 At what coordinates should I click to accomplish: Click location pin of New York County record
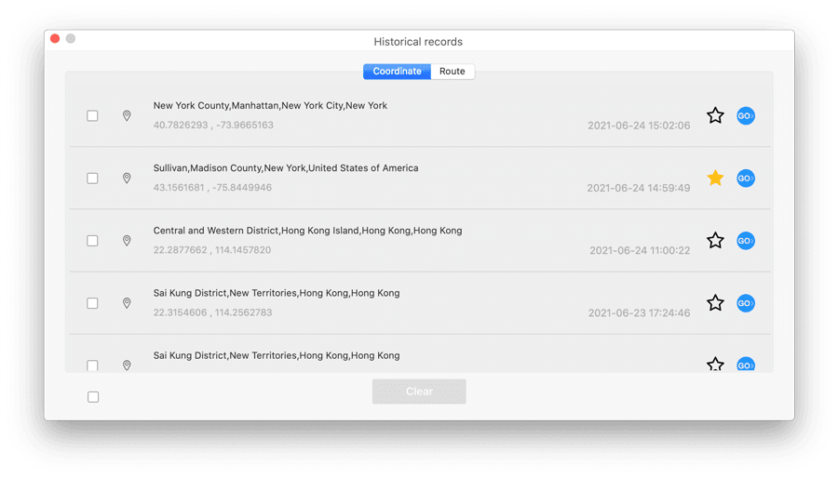127,115
